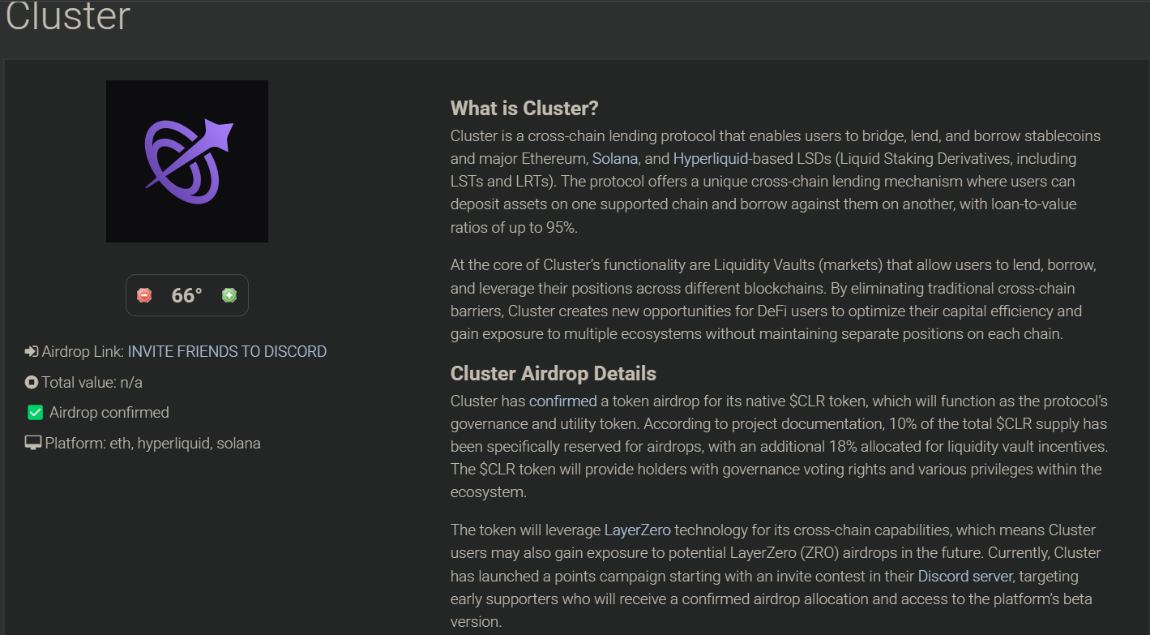Toggle the Airdrop confirmed green checkbox
The height and width of the screenshot is (635, 1150).
(35, 413)
